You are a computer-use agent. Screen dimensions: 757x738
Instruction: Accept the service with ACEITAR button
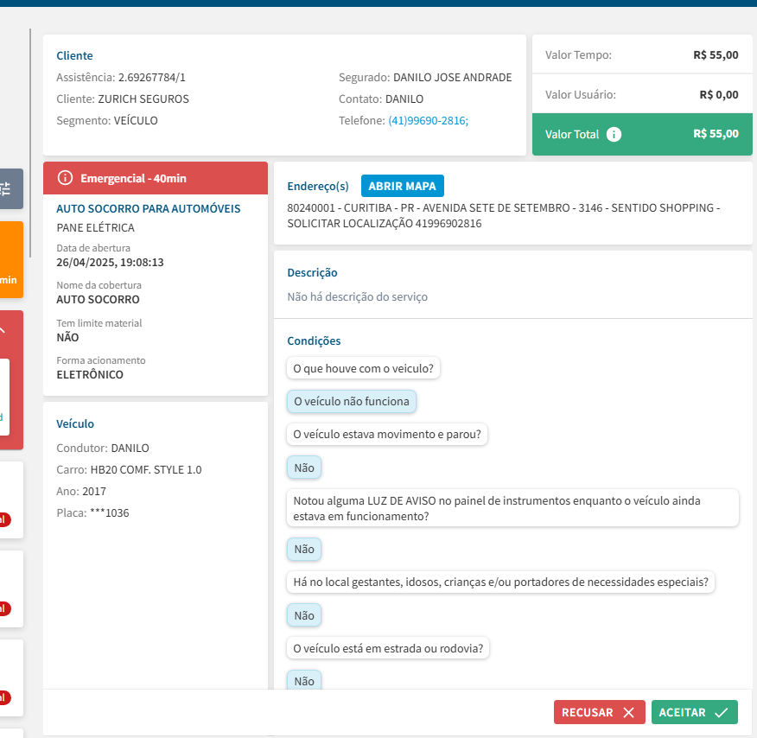(694, 712)
